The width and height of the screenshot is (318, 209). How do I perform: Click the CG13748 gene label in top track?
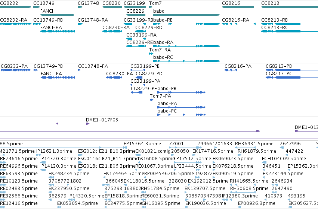(89, 3)
